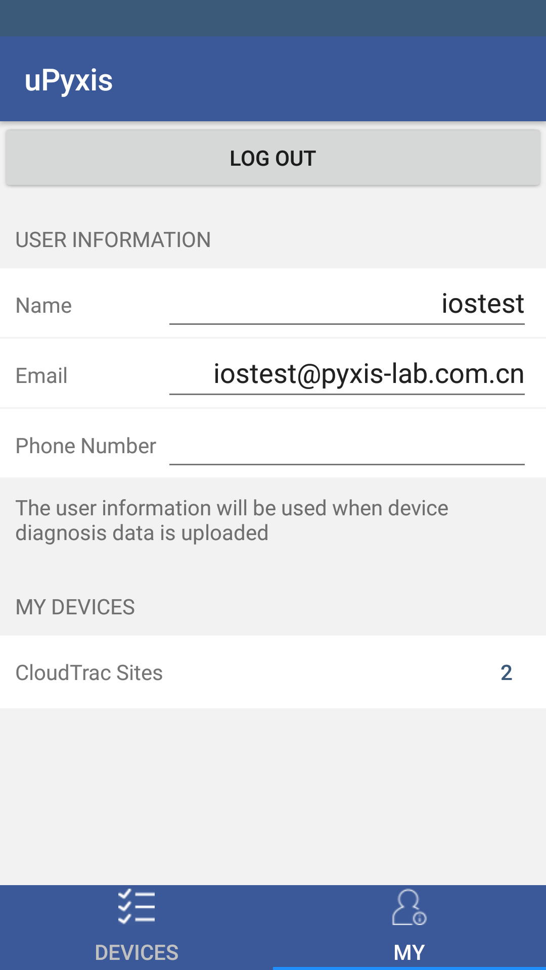
Task: Select the MY tab label
Action: 409,952
